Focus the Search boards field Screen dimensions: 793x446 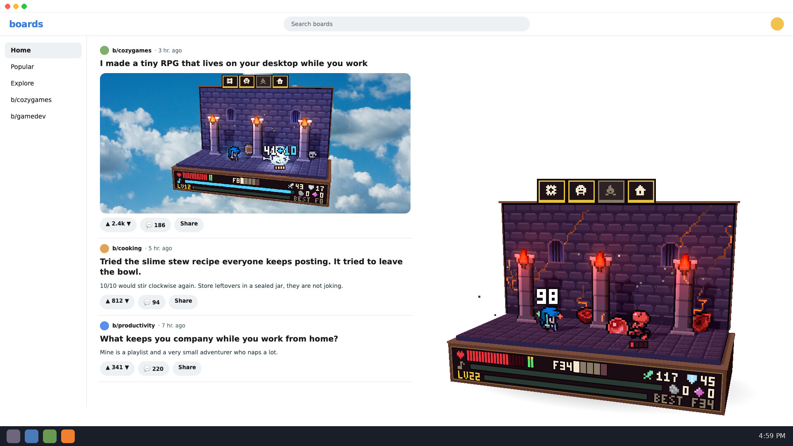coord(406,24)
